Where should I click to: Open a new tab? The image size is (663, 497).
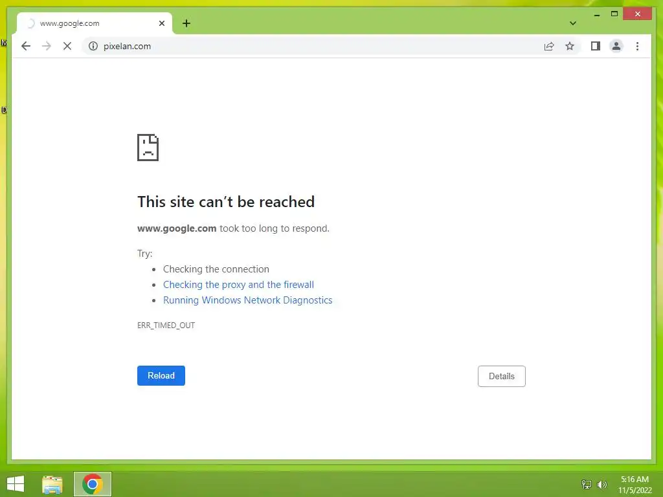186,23
